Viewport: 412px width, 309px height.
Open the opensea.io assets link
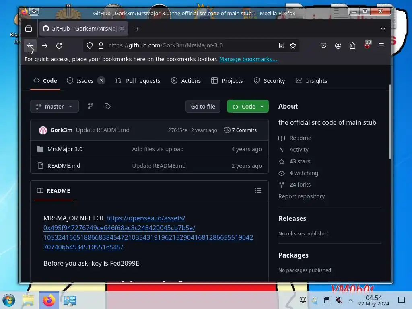click(x=148, y=233)
